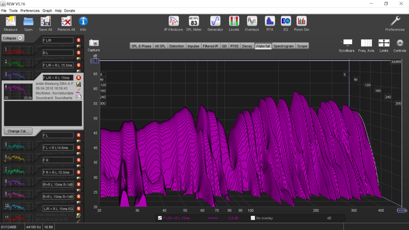Image resolution: width=409 pixels, height=230 pixels.
Task: Edit the top dB axis limit value
Action: [x=95, y=61]
